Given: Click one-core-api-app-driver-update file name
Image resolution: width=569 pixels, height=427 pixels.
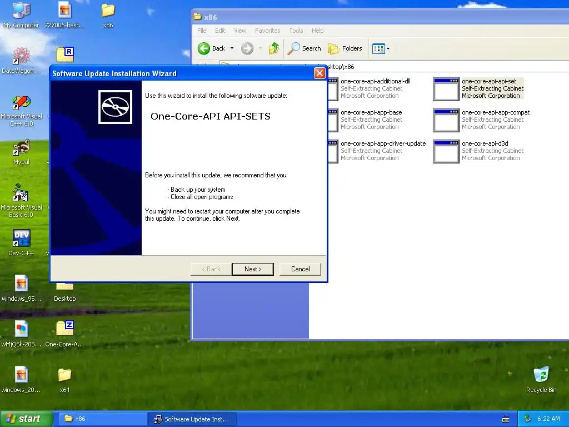Looking at the screenshot, I should 383,144.
